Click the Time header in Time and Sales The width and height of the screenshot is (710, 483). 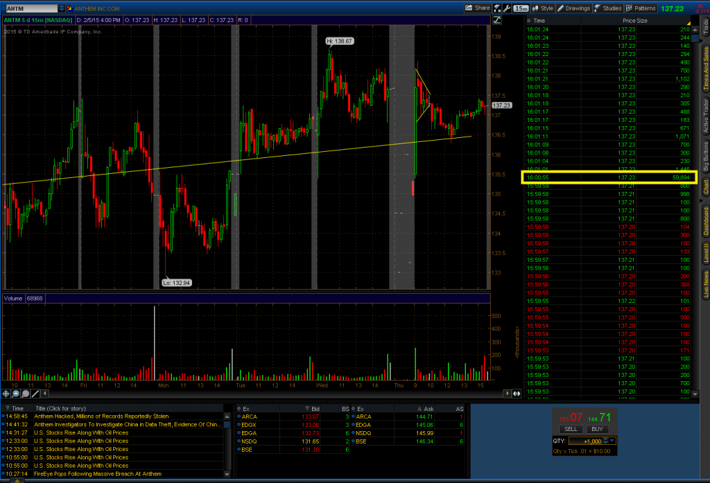click(x=539, y=21)
